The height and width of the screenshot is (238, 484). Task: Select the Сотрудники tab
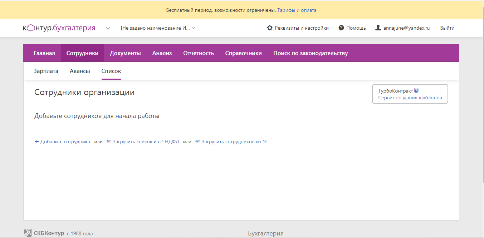click(82, 53)
